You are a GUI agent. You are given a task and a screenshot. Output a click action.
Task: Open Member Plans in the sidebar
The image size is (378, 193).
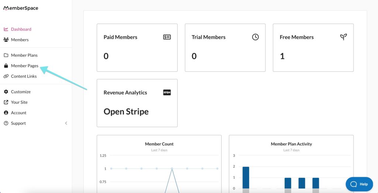pos(24,55)
